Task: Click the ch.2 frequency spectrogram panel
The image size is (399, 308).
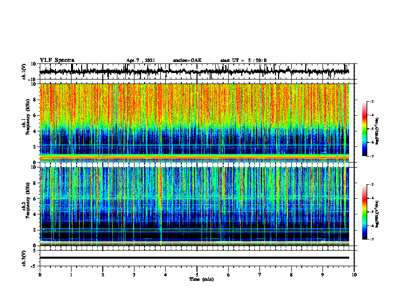Action: click(194, 206)
